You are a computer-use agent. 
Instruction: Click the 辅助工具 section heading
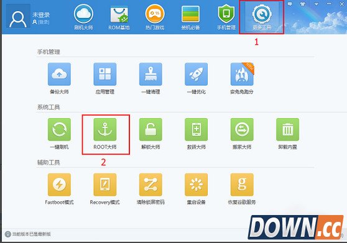pyautogui.click(x=49, y=162)
